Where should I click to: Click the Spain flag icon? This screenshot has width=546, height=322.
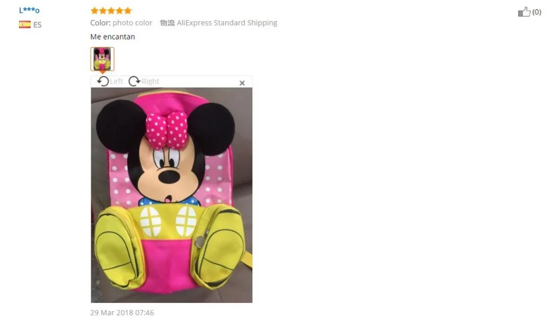(25, 25)
